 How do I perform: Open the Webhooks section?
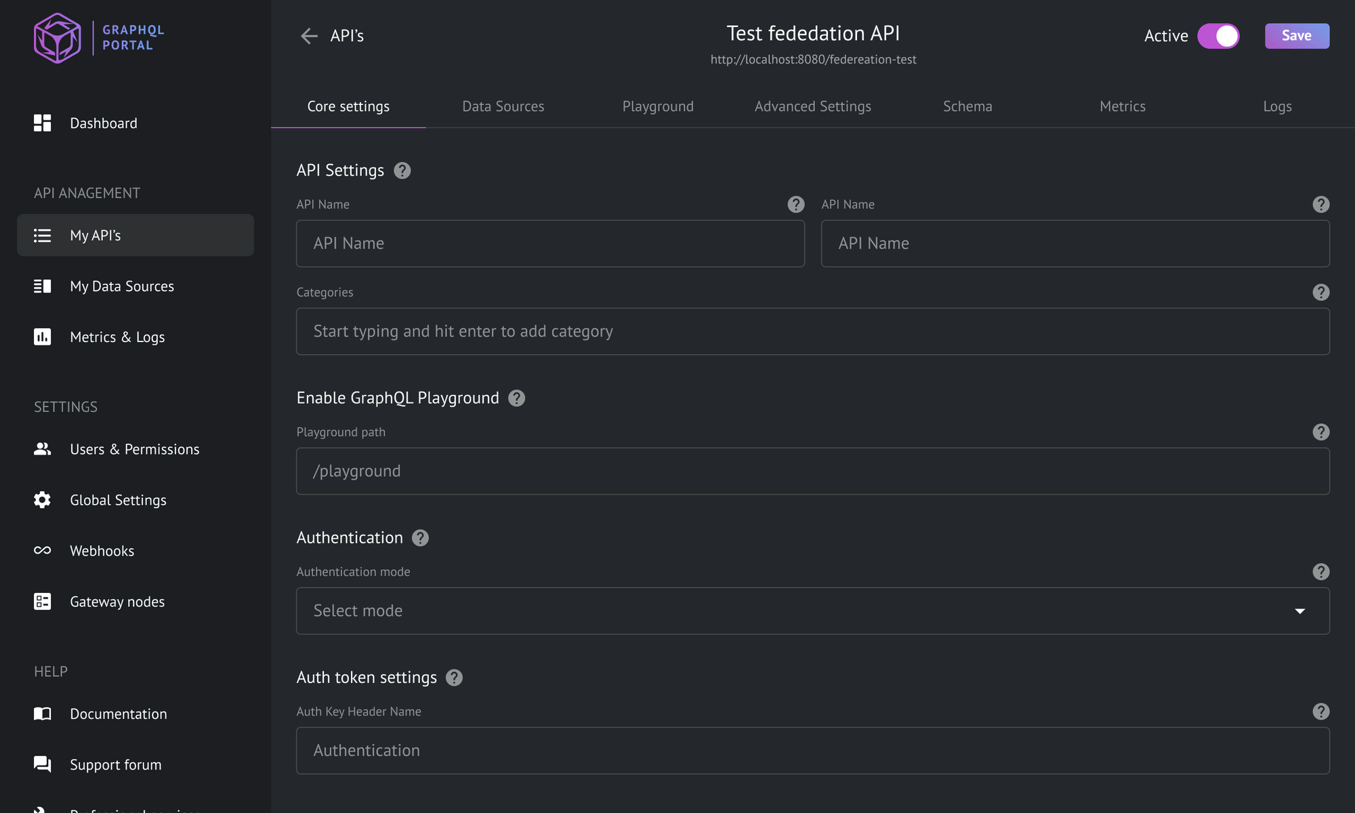click(102, 550)
